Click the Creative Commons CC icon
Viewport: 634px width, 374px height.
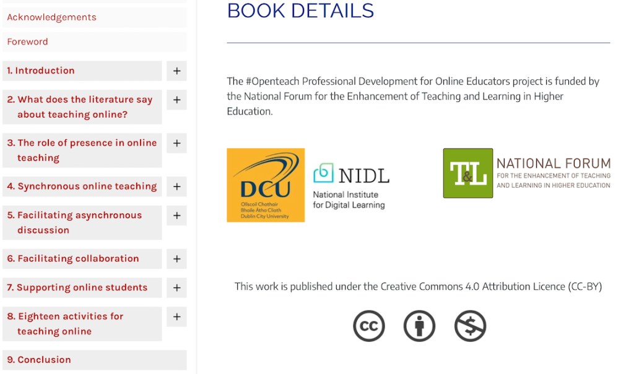tap(369, 326)
